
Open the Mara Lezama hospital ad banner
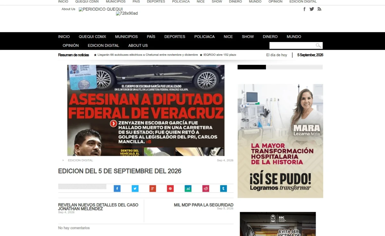point(280,141)
